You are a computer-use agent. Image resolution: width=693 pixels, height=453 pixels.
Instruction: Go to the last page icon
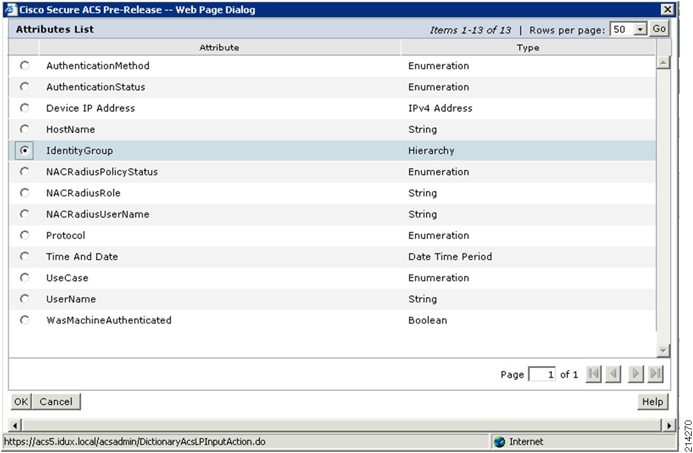[655, 374]
